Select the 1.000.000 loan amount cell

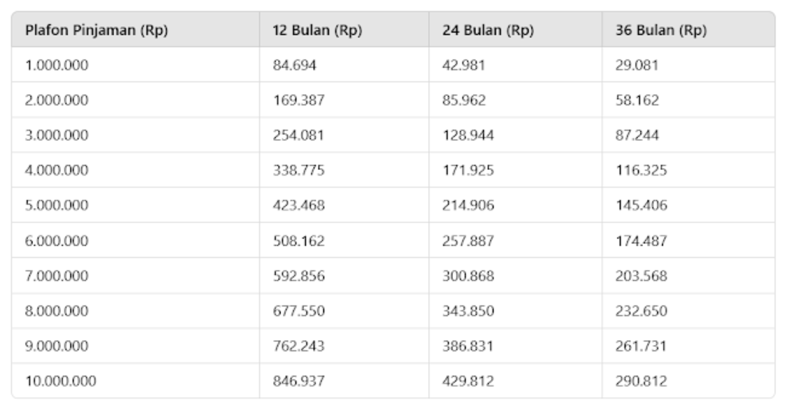click(x=57, y=65)
